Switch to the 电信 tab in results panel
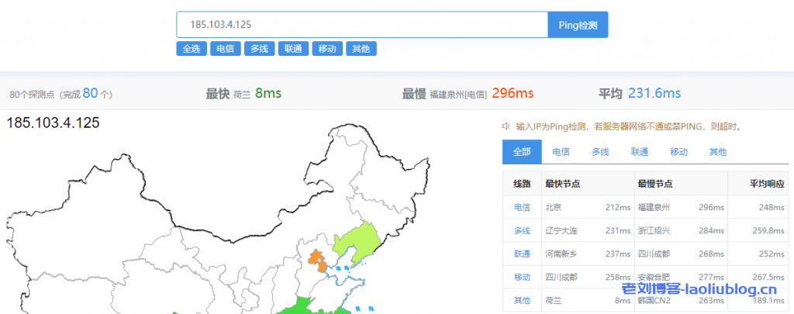794x314 pixels. click(561, 152)
